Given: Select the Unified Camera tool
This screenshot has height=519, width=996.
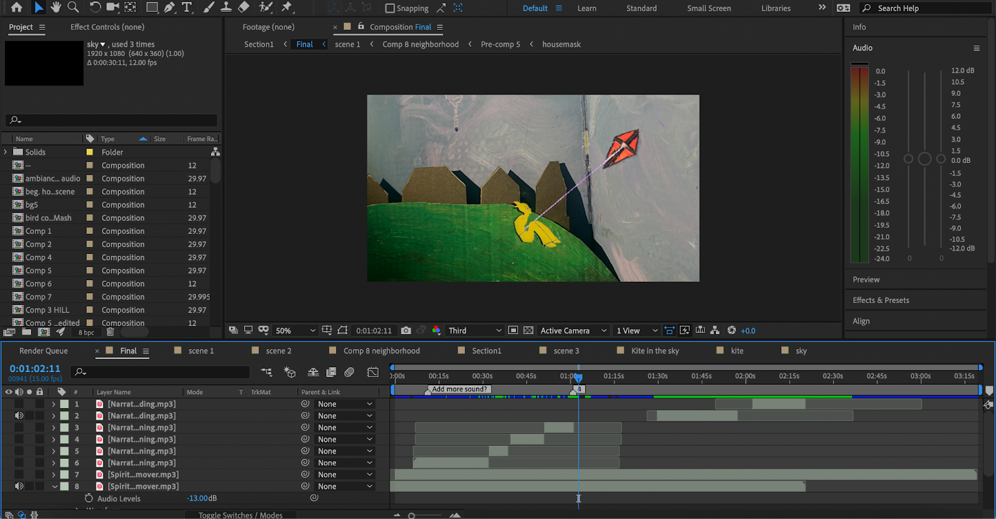Looking at the screenshot, I should click(x=113, y=7).
